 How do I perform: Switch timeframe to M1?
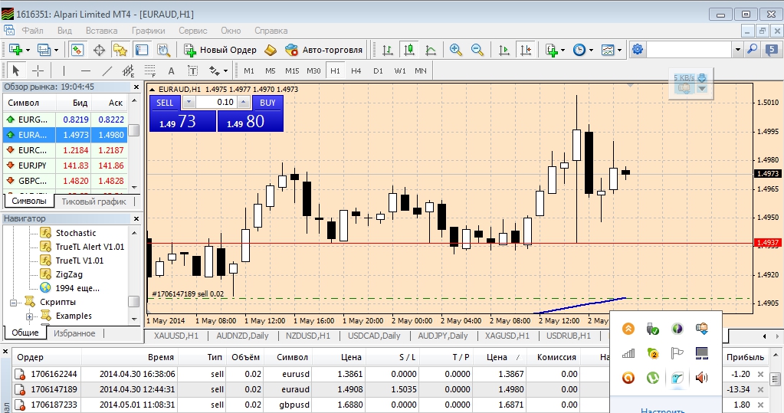249,71
